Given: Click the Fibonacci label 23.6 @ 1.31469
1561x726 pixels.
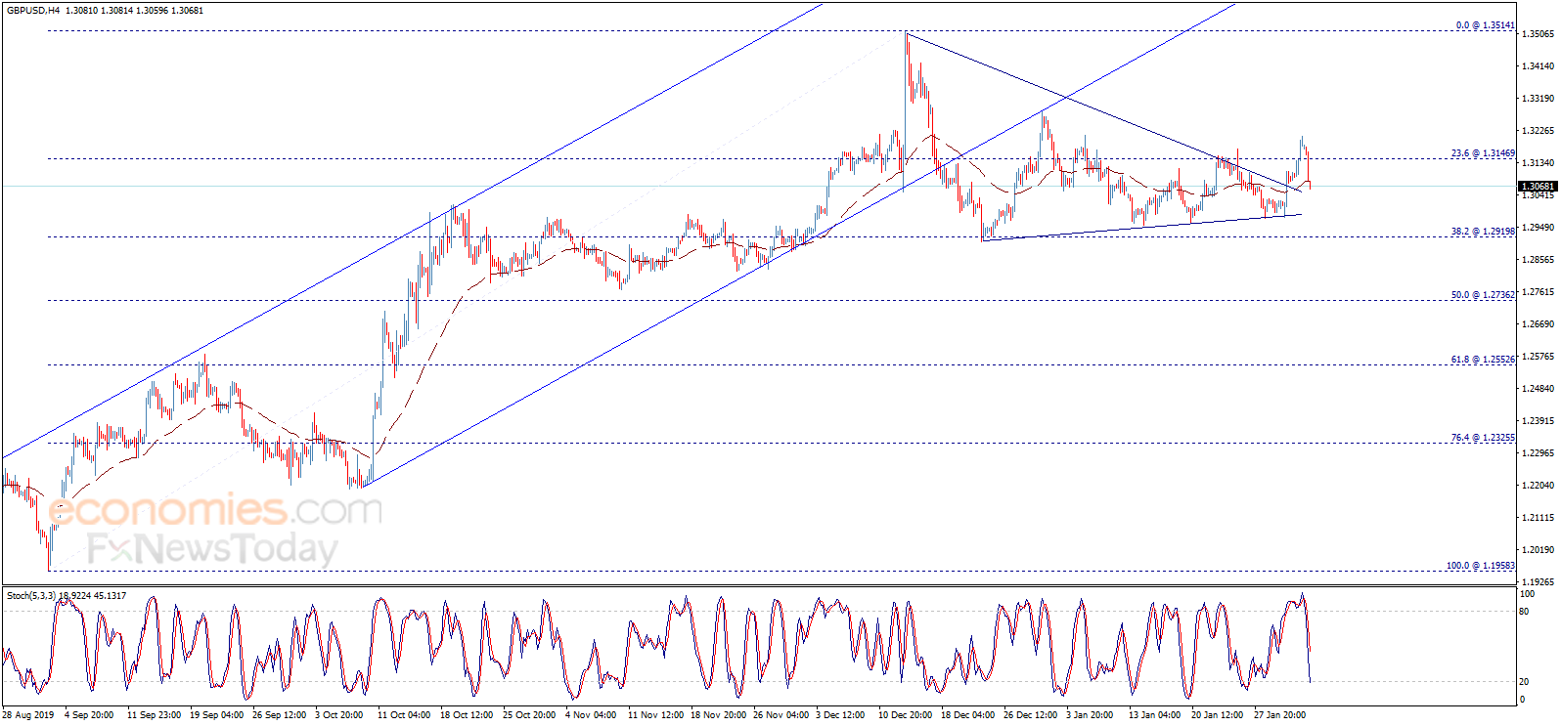Looking at the screenshot, I should pos(1483,153).
